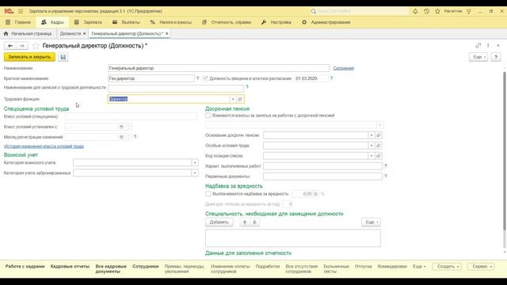Image resolution: width=507 pixels, height=285 pixels.
Task: Expand Категория учета забронированных dropdown
Action: pyautogui.click(x=195, y=173)
